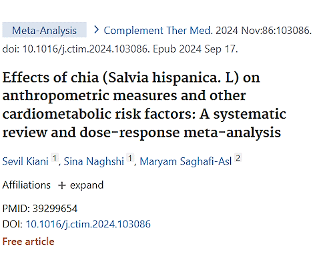Open the blue DOI link 10.1016/j.ctim.2024.103086
327x264 pixels.
pos(88,224)
